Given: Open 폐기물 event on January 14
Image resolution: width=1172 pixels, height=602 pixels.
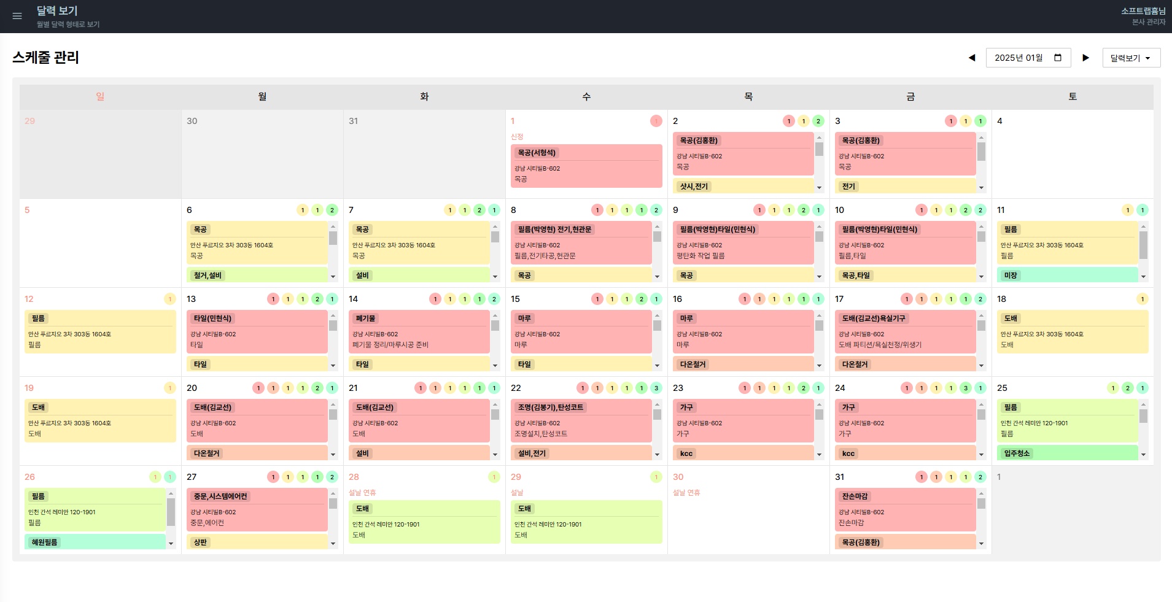Looking at the screenshot, I should coord(420,331).
